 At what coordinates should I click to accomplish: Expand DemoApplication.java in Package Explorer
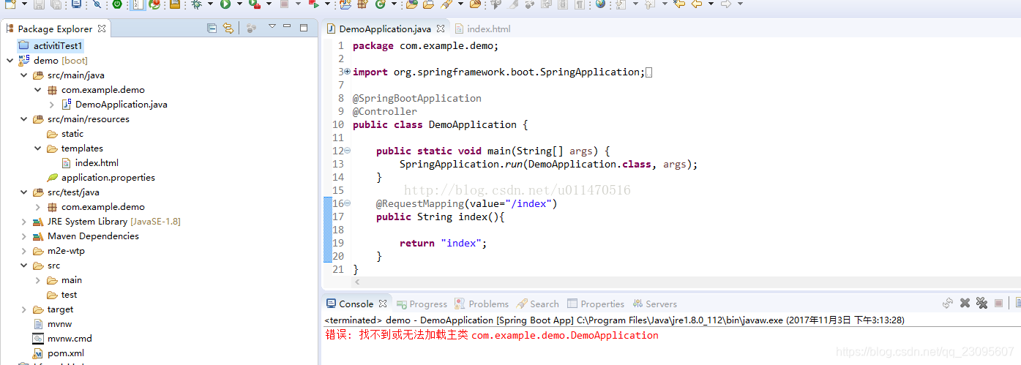51,105
